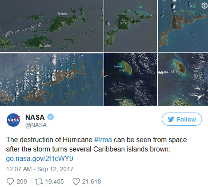Click the Twitter bird in the Follow button
Viewport: 208px width, 187px height.
171,120
